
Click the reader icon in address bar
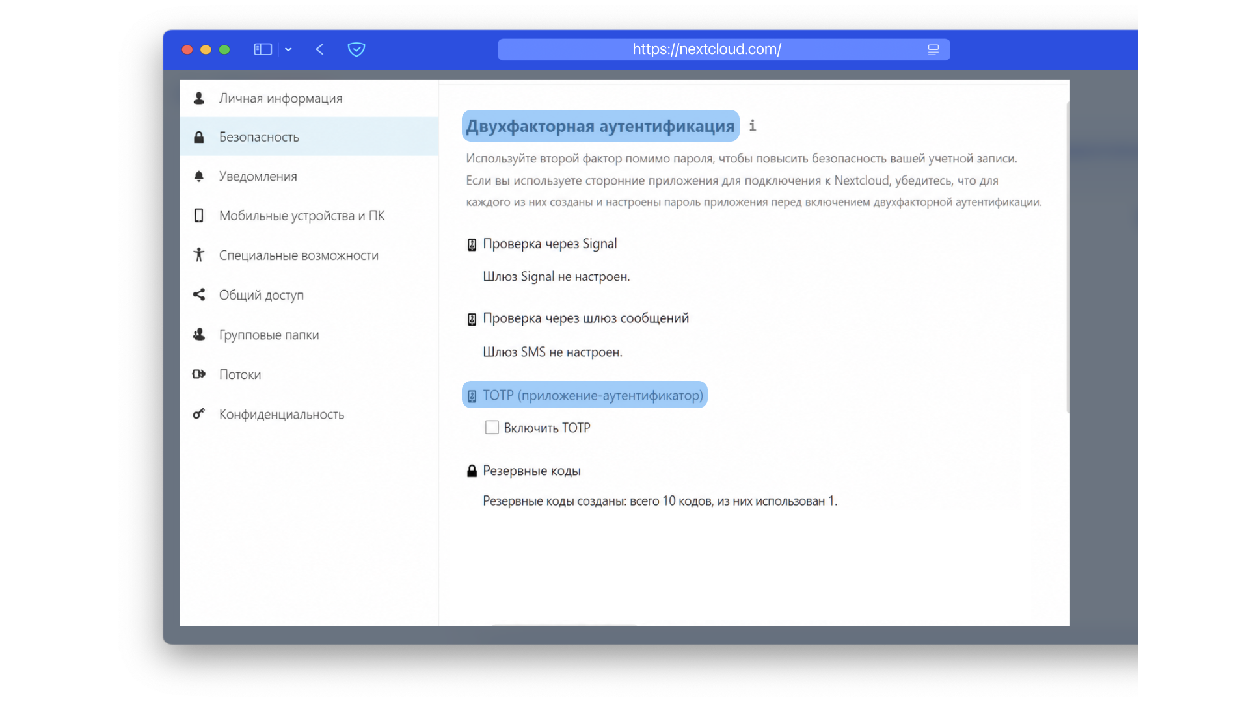pyautogui.click(x=933, y=49)
